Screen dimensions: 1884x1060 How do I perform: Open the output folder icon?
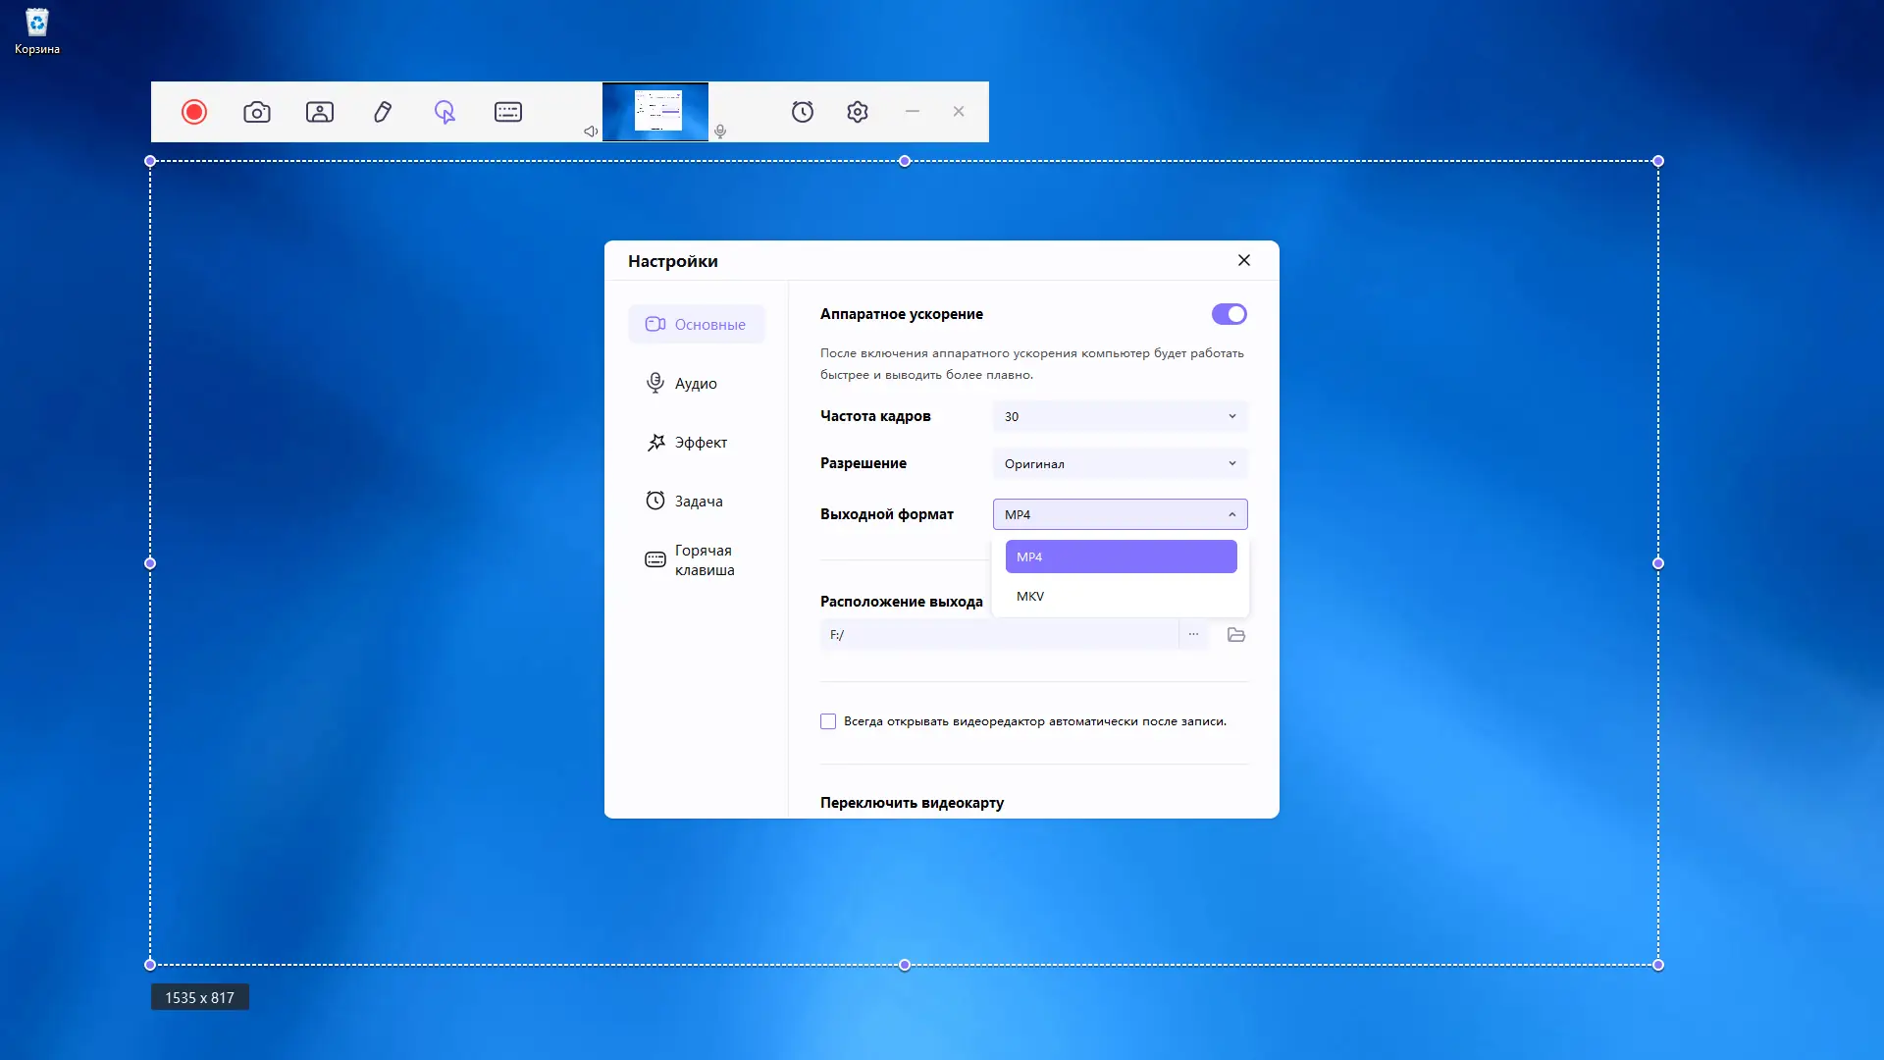tap(1236, 634)
